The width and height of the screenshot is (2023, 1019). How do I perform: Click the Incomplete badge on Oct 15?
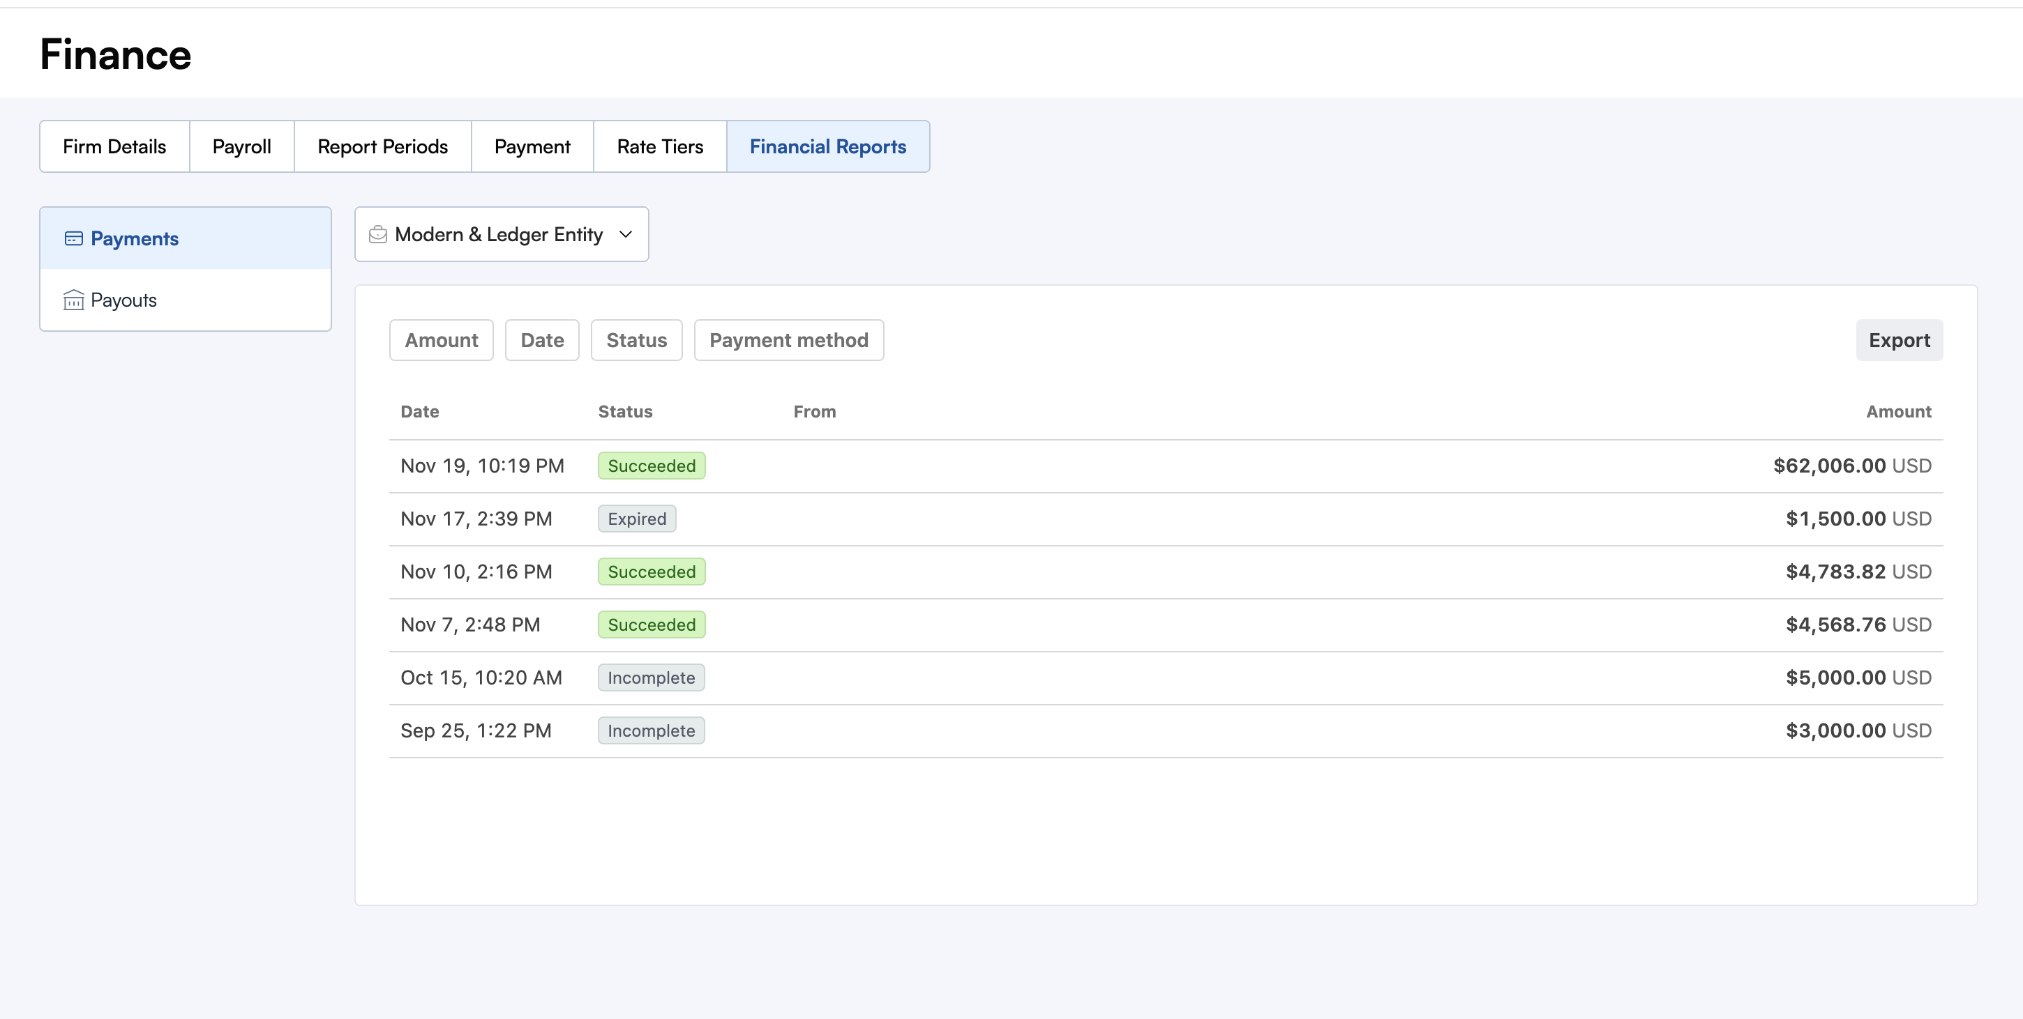click(x=650, y=677)
